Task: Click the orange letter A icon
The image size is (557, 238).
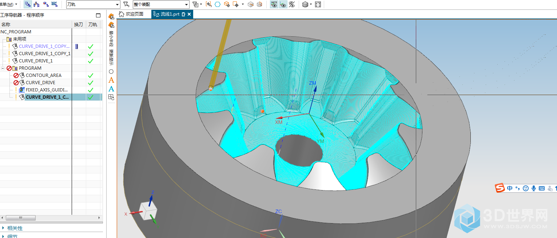Action: tap(111, 80)
